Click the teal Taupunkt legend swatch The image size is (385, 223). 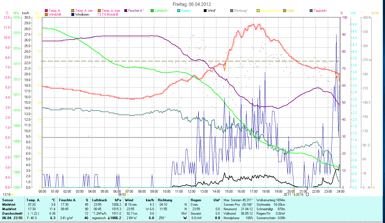point(311,11)
